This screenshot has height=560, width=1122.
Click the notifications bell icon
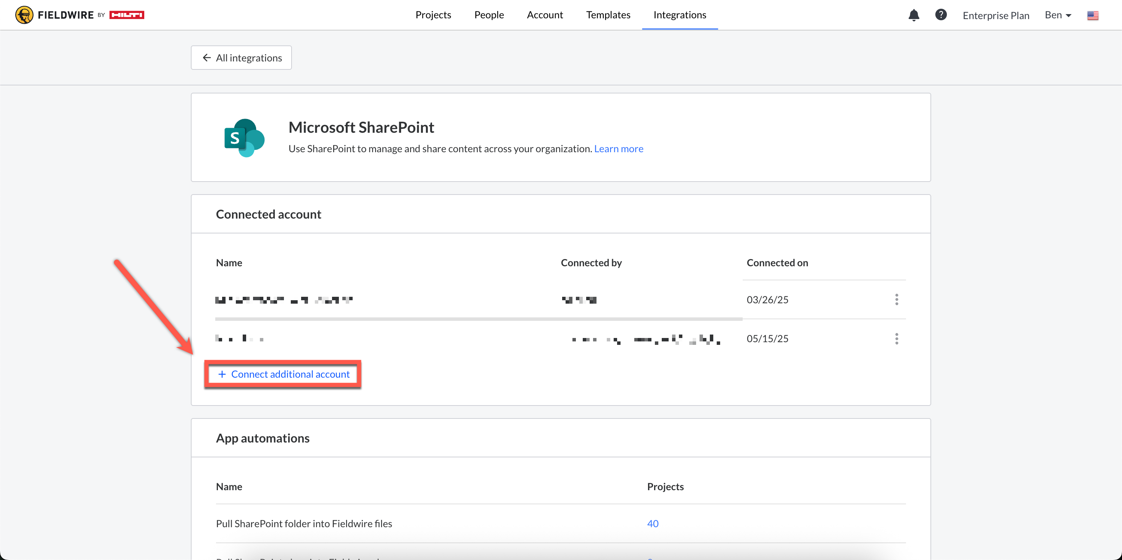pyautogui.click(x=913, y=15)
